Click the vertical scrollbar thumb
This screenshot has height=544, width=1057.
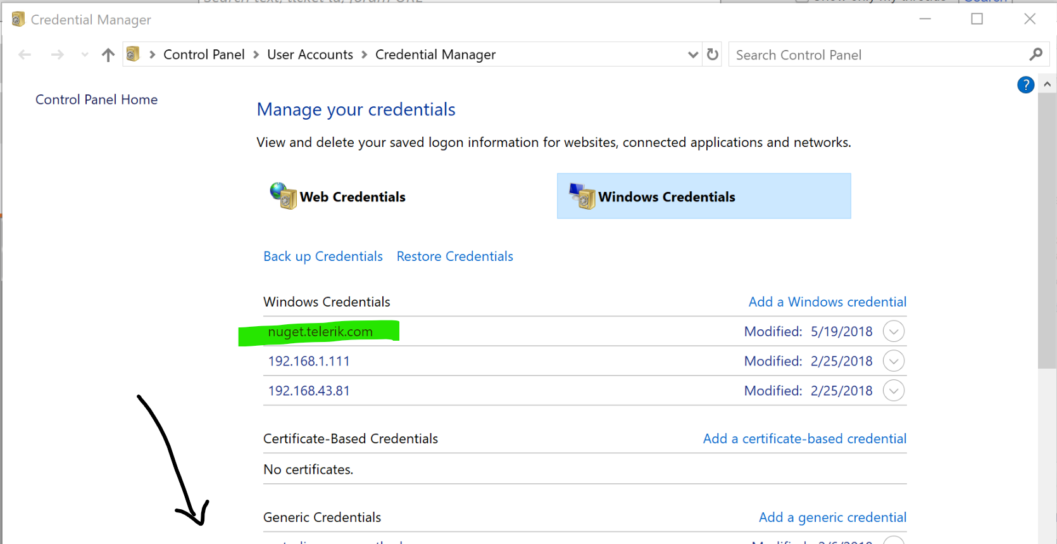point(1047,228)
